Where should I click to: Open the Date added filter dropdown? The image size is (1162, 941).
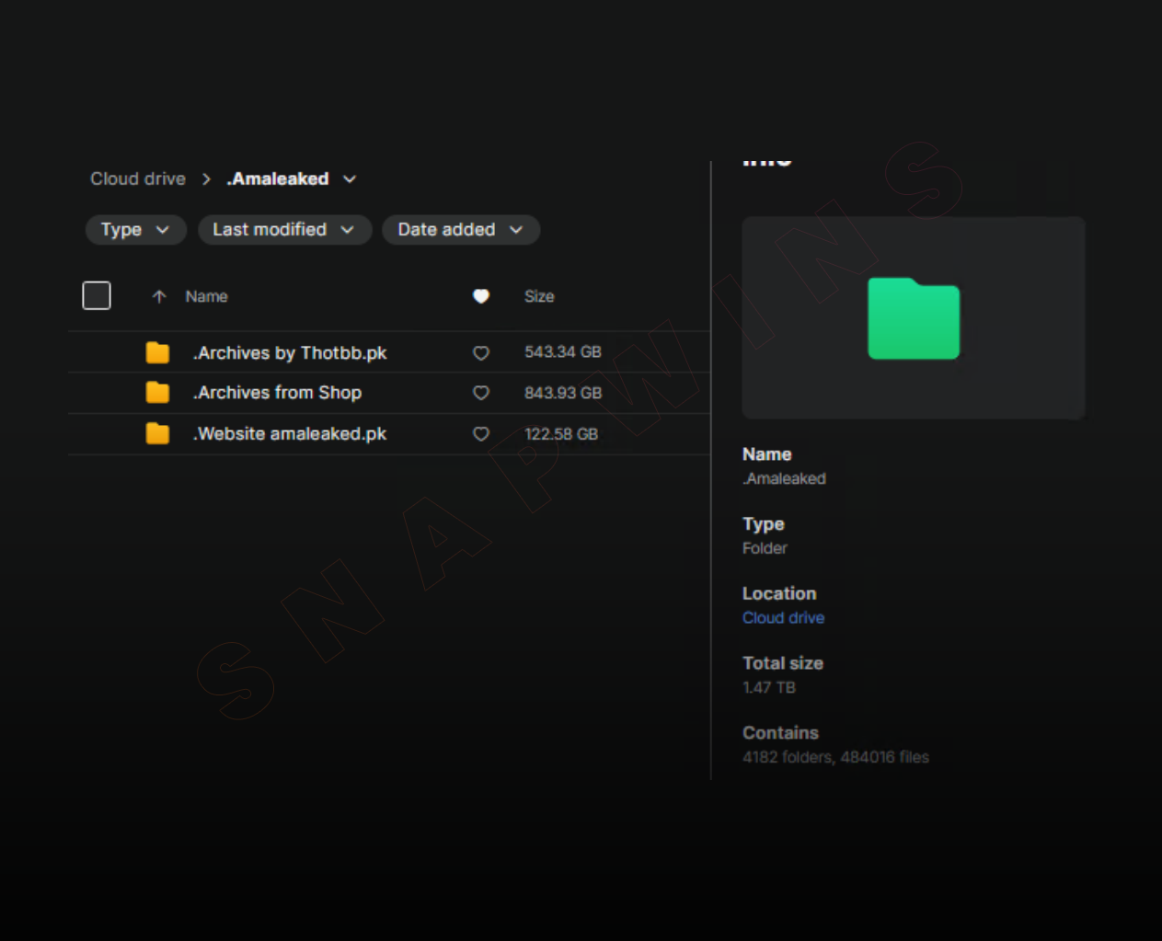460,230
